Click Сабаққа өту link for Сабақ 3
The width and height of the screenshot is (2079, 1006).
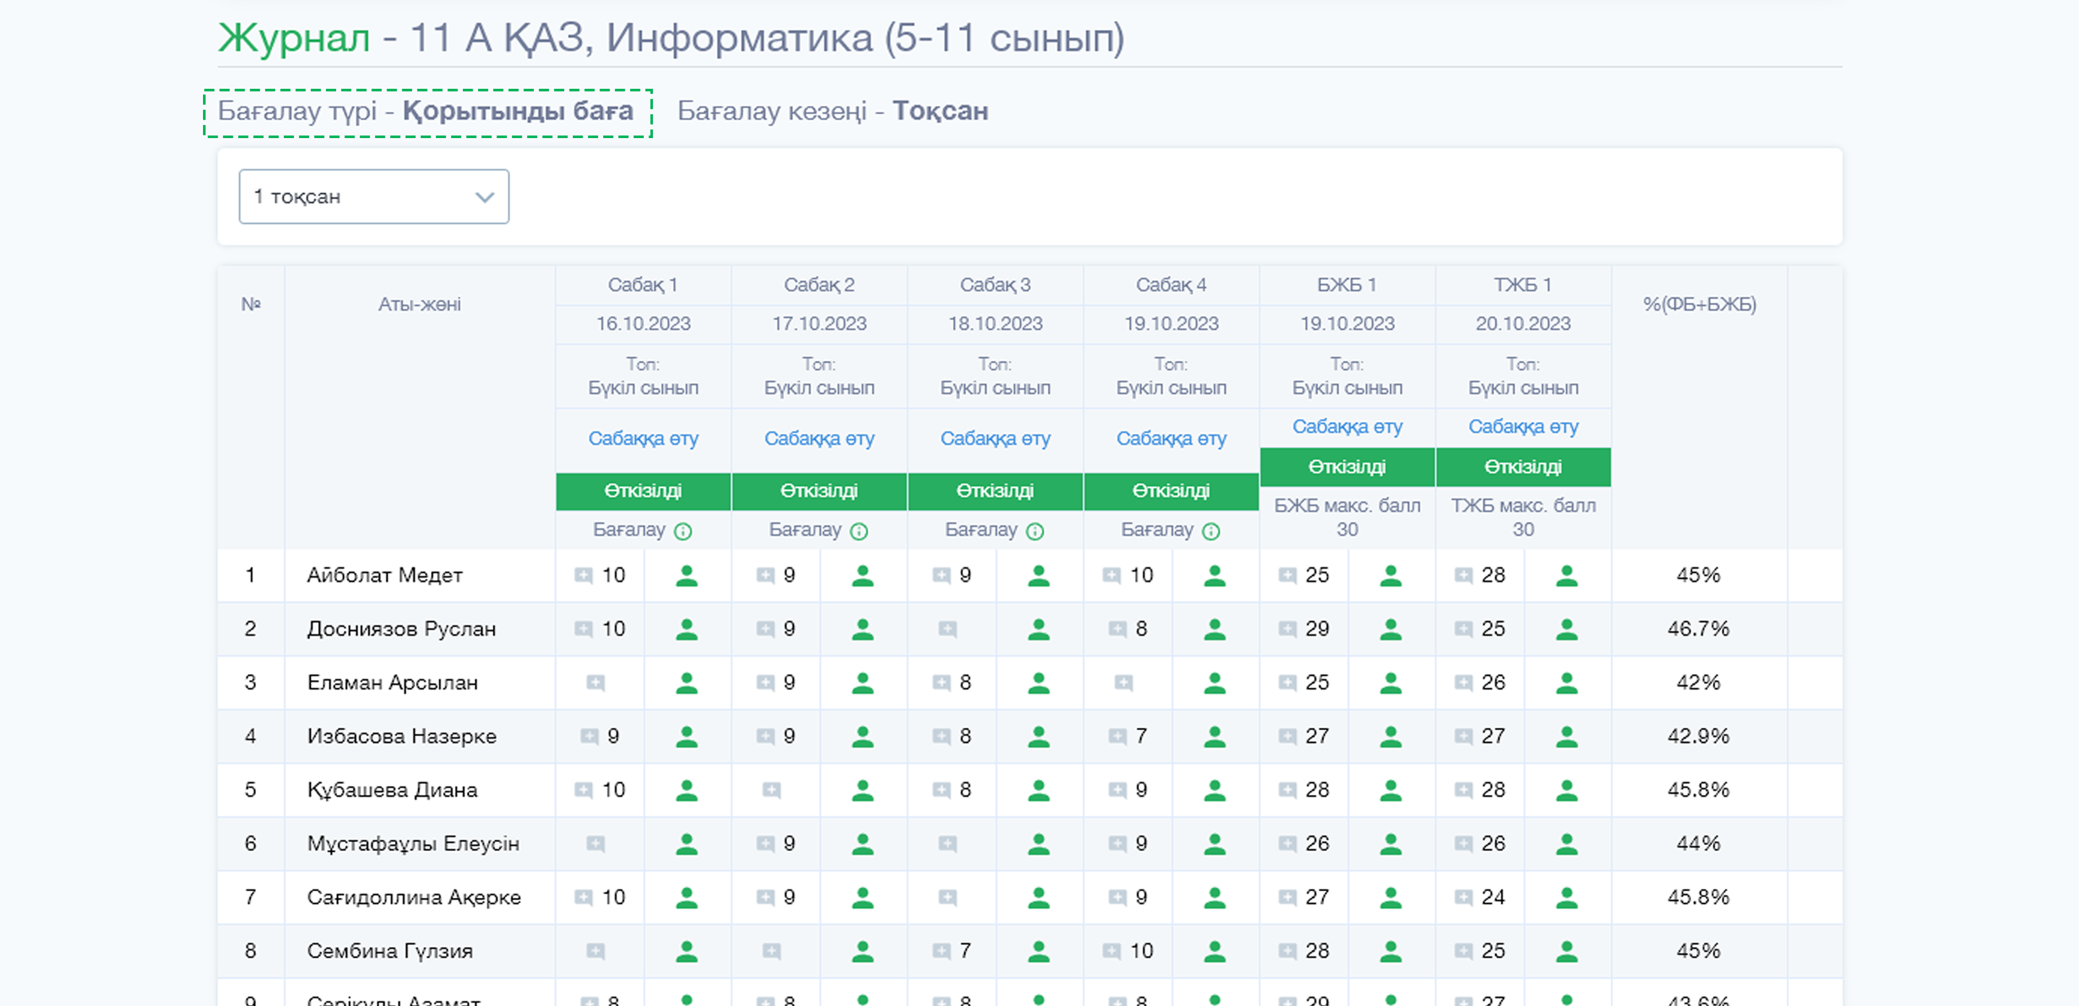click(x=995, y=439)
